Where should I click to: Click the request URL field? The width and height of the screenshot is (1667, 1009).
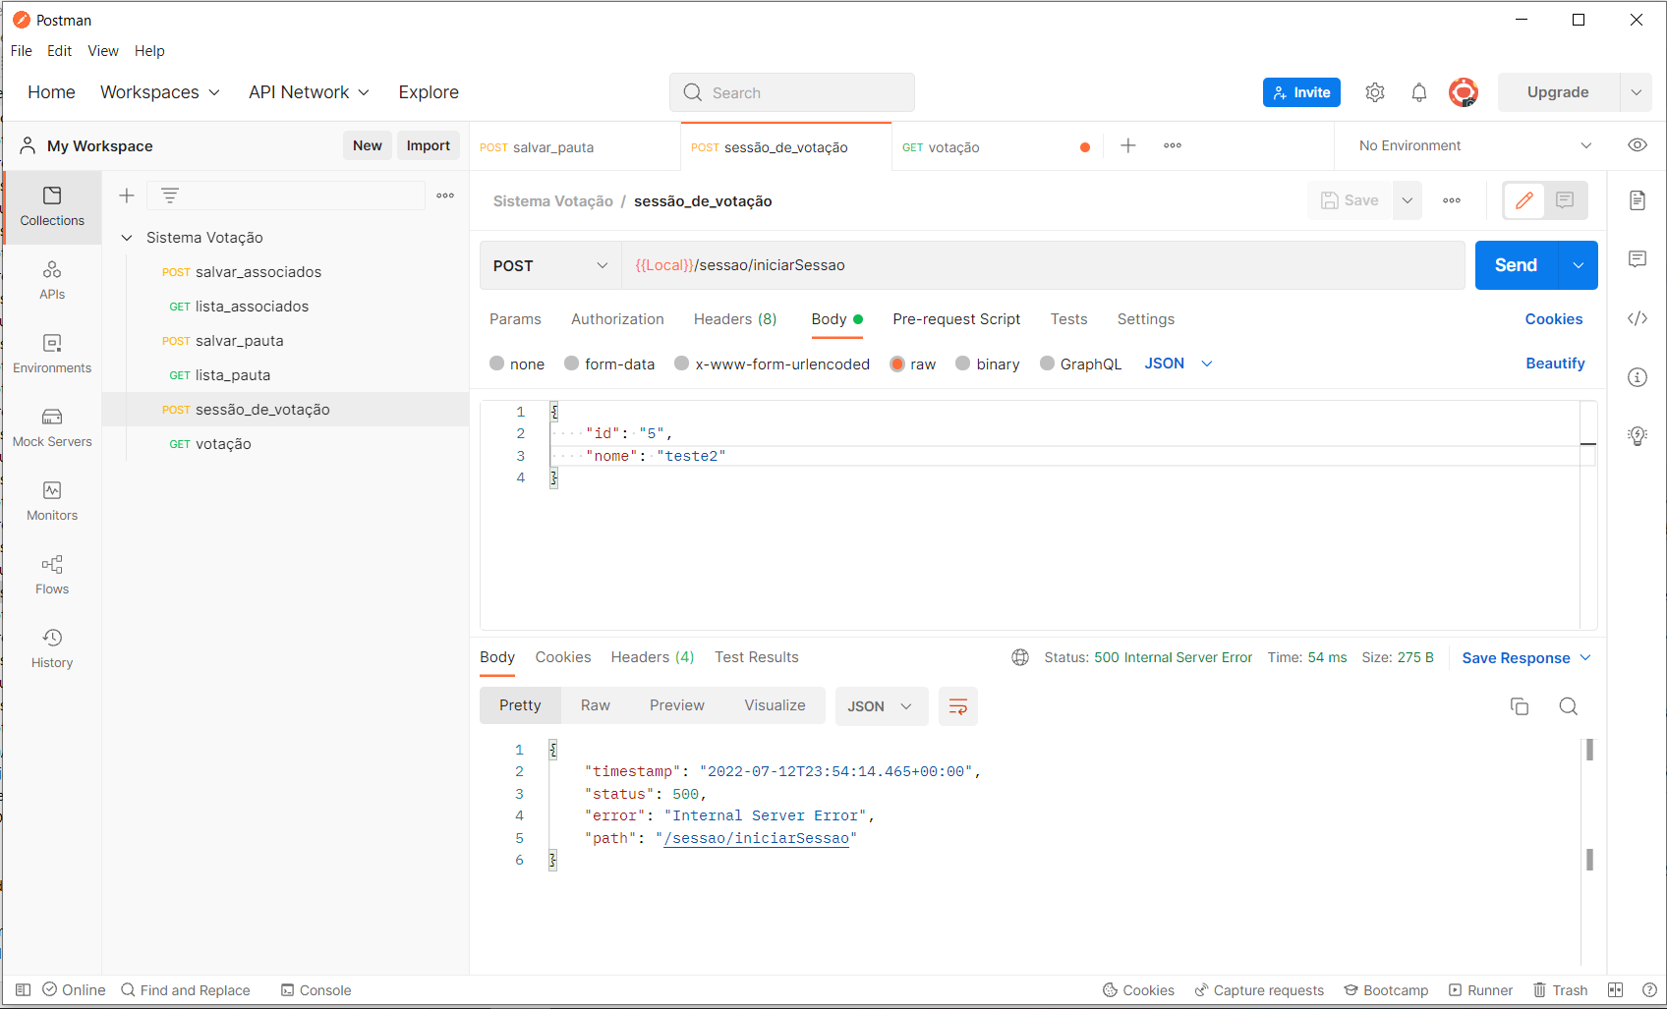[1043, 265]
